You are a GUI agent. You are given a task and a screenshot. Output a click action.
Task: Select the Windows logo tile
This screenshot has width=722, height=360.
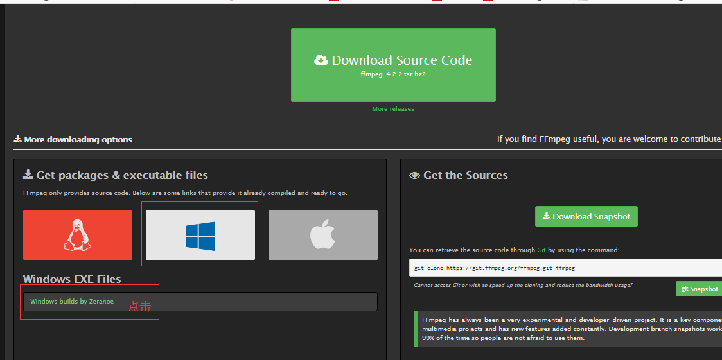click(200, 235)
